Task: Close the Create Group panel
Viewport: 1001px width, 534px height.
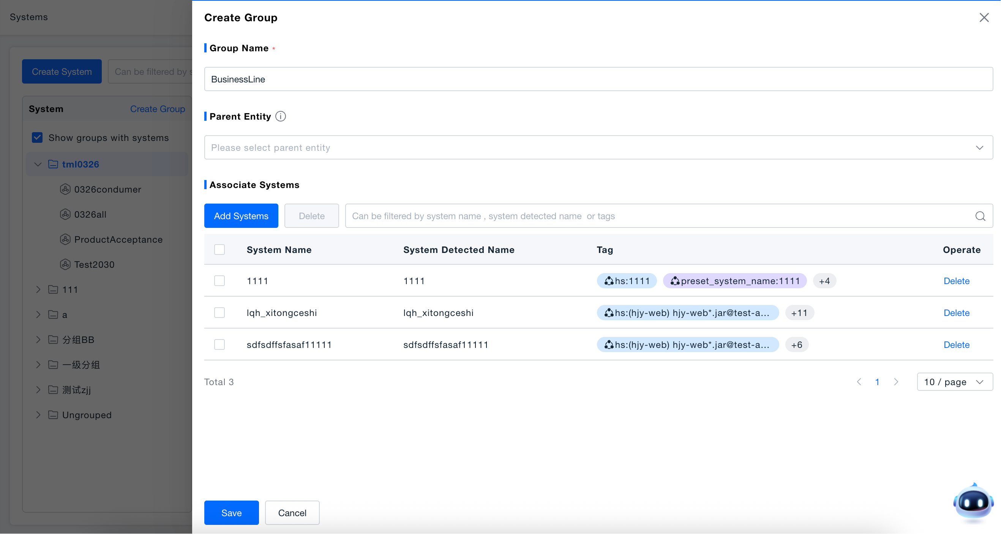Action: 984,17
